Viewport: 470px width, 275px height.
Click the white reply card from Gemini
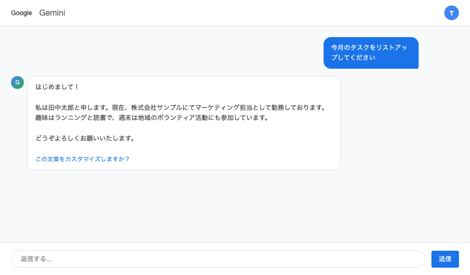(x=184, y=123)
